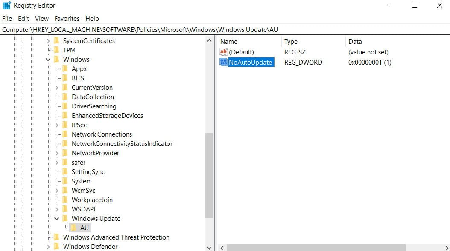Click the BITS folder icon
The image size is (450, 251).
coord(65,78)
